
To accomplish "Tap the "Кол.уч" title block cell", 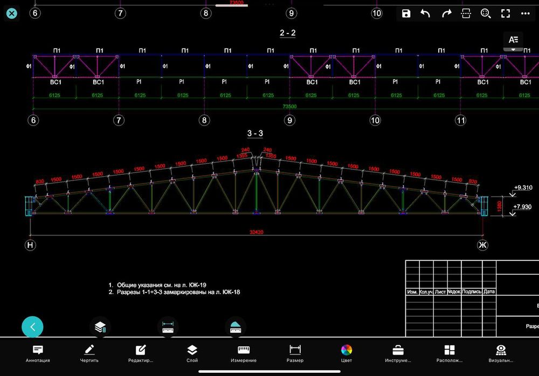I will tap(426, 292).
